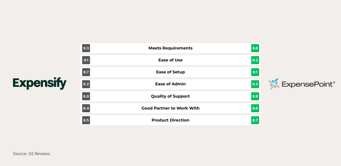
Task: Select the Ease of Use label
Action: 170,60
